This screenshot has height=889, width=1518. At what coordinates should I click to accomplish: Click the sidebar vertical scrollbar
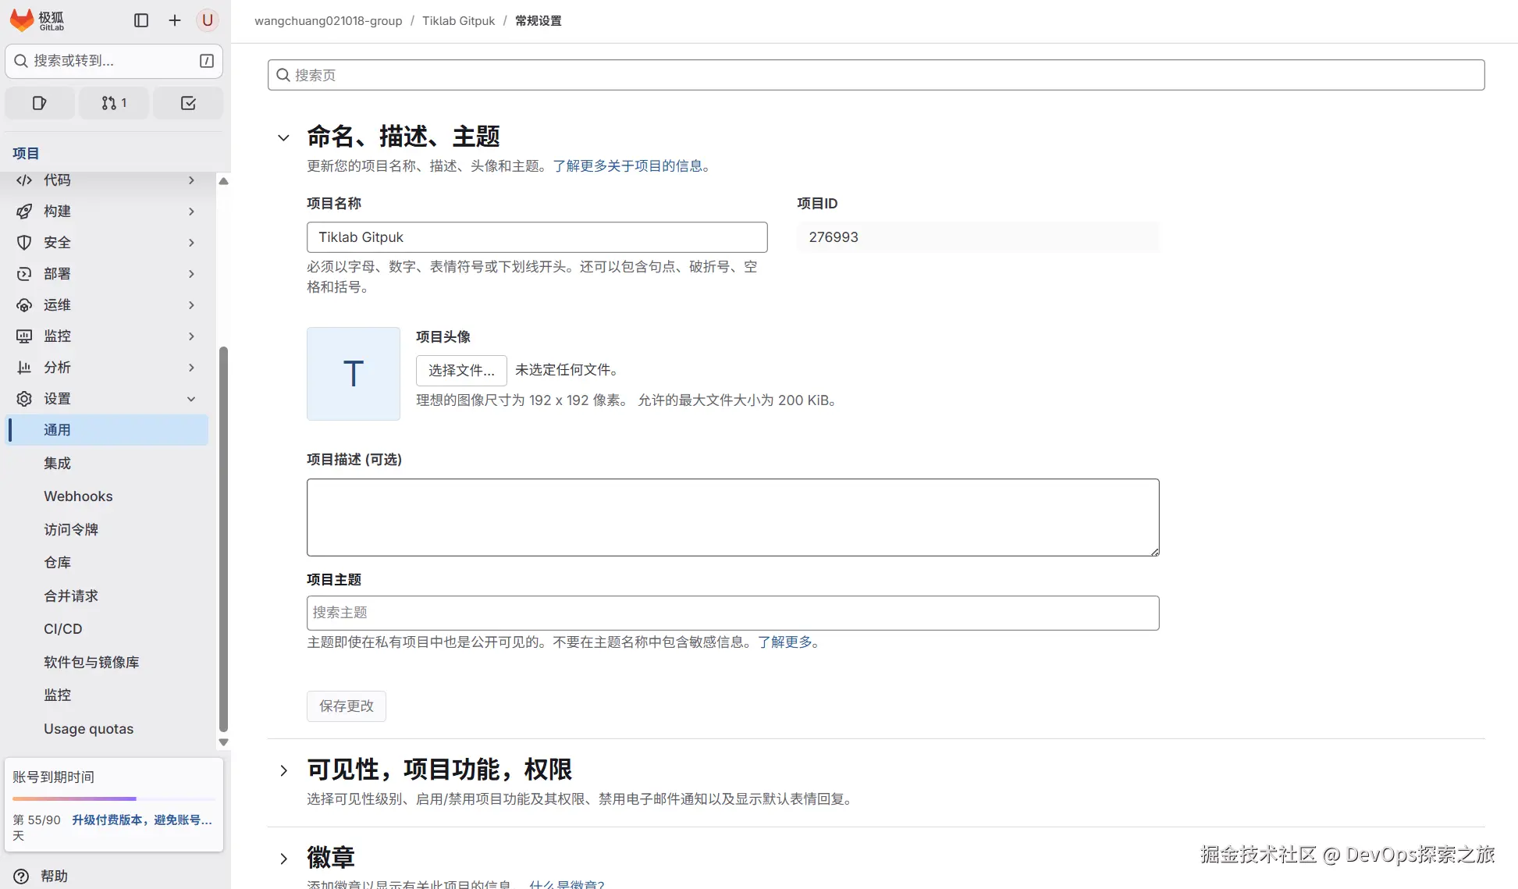(x=223, y=539)
